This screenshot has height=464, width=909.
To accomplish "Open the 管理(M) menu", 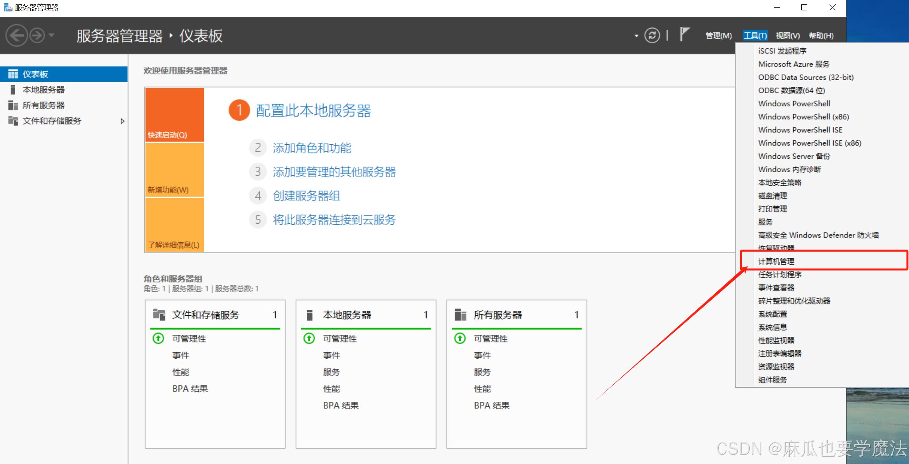I will [x=718, y=35].
